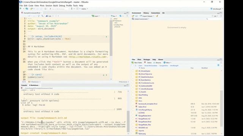243x136 pixels.
Task: Open the Insert chunk dropdown
Action: click(96, 16)
